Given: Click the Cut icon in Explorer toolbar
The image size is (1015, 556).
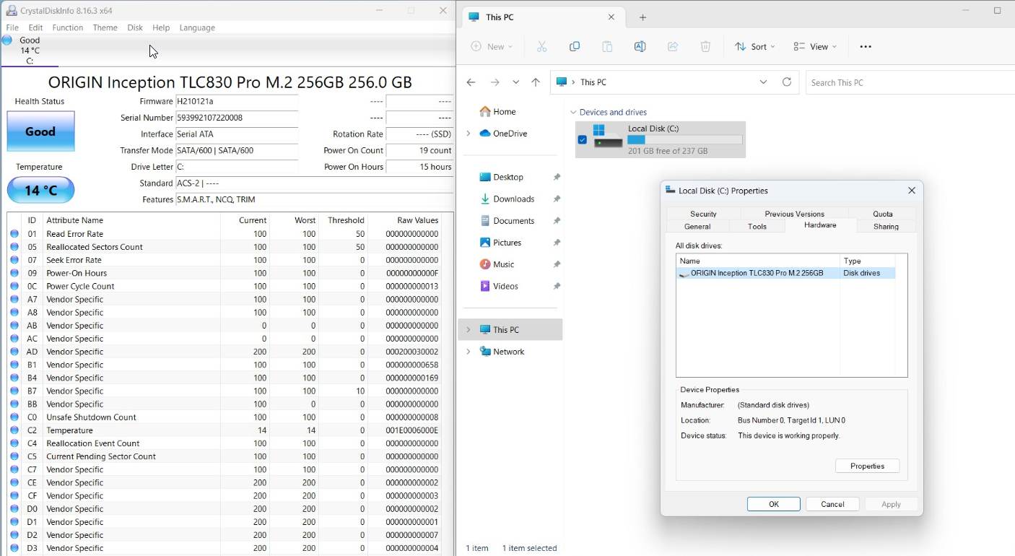Looking at the screenshot, I should [542, 46].
